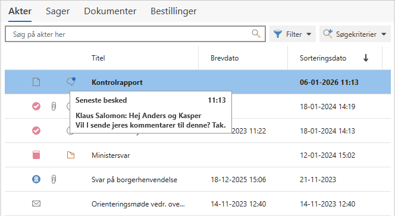Focus the 'Søg på akter her' search field
395x216 pixels.
pos(135,34)
